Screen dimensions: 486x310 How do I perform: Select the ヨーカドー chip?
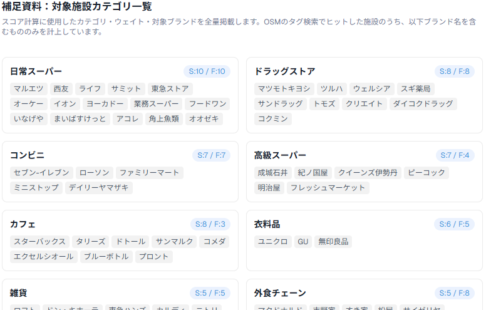(105, 104)
